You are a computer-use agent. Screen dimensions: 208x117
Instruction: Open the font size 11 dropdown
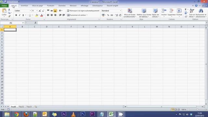pyautogui.click(x=37, y=11)
